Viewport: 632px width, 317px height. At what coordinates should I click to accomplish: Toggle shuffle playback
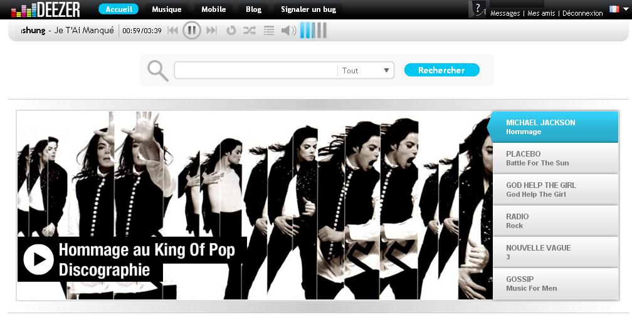(x=250, y=30)
